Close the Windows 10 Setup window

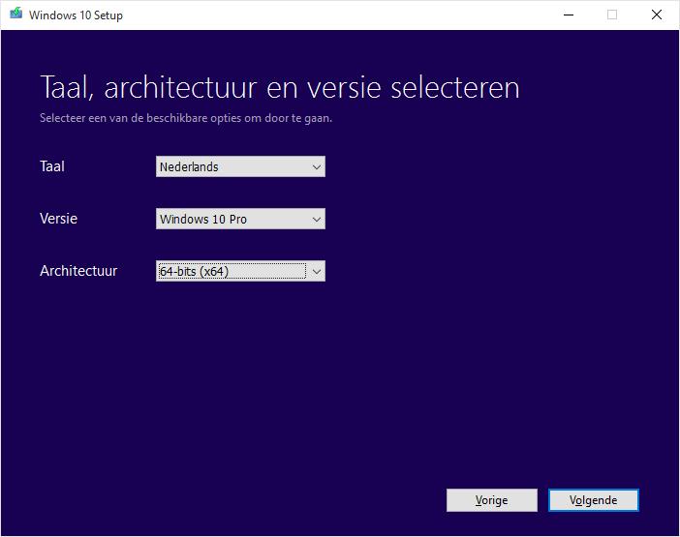657,15
